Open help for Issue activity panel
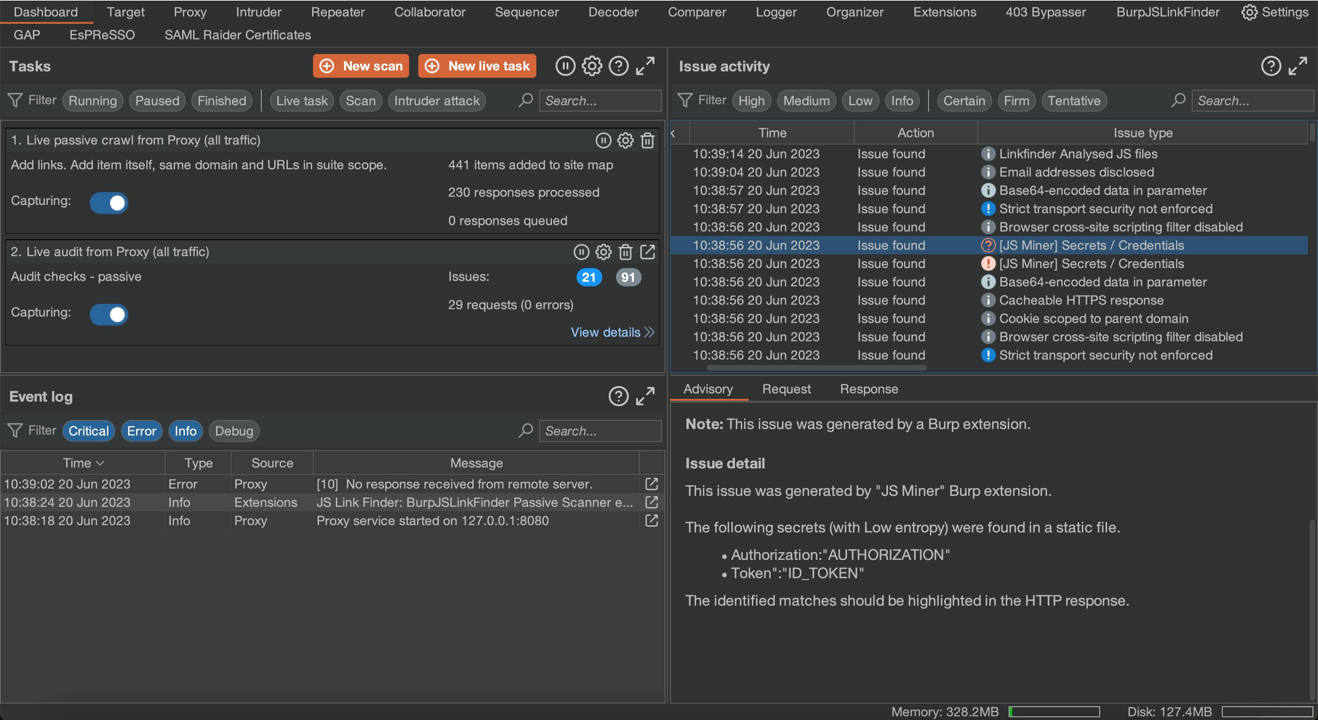Image resolution: width=1318 pixels, height=720 pixels. [1271, 66]
